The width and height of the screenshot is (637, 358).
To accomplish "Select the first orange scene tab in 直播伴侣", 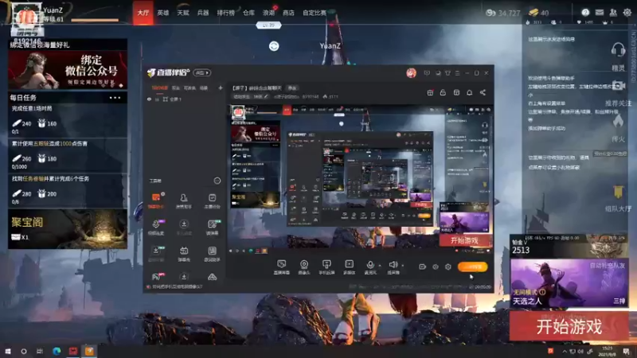I will (160, 88).
